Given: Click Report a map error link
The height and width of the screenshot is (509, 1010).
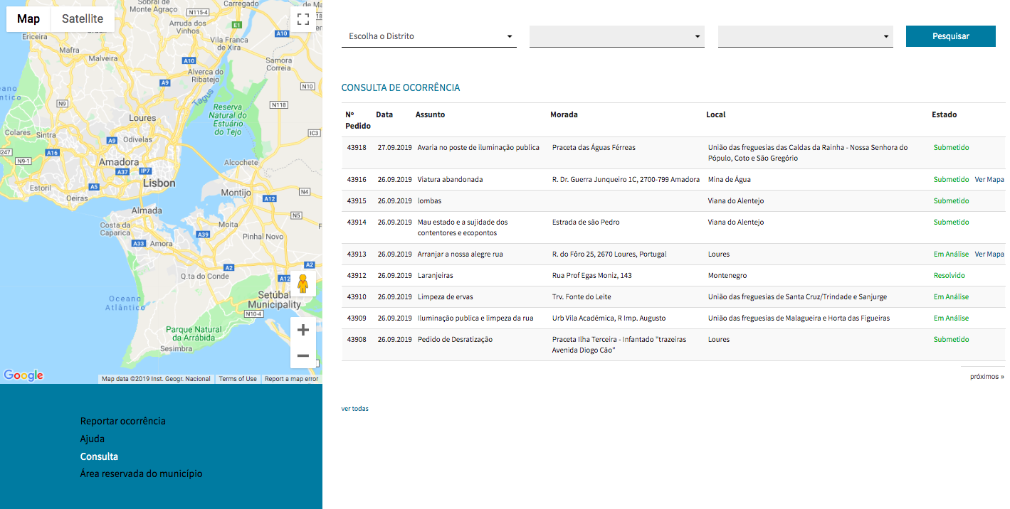Looking at the screenshot, I should 291,379.
